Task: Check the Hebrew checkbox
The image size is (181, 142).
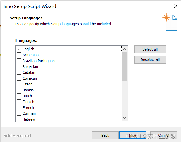Action: point(19,119)
